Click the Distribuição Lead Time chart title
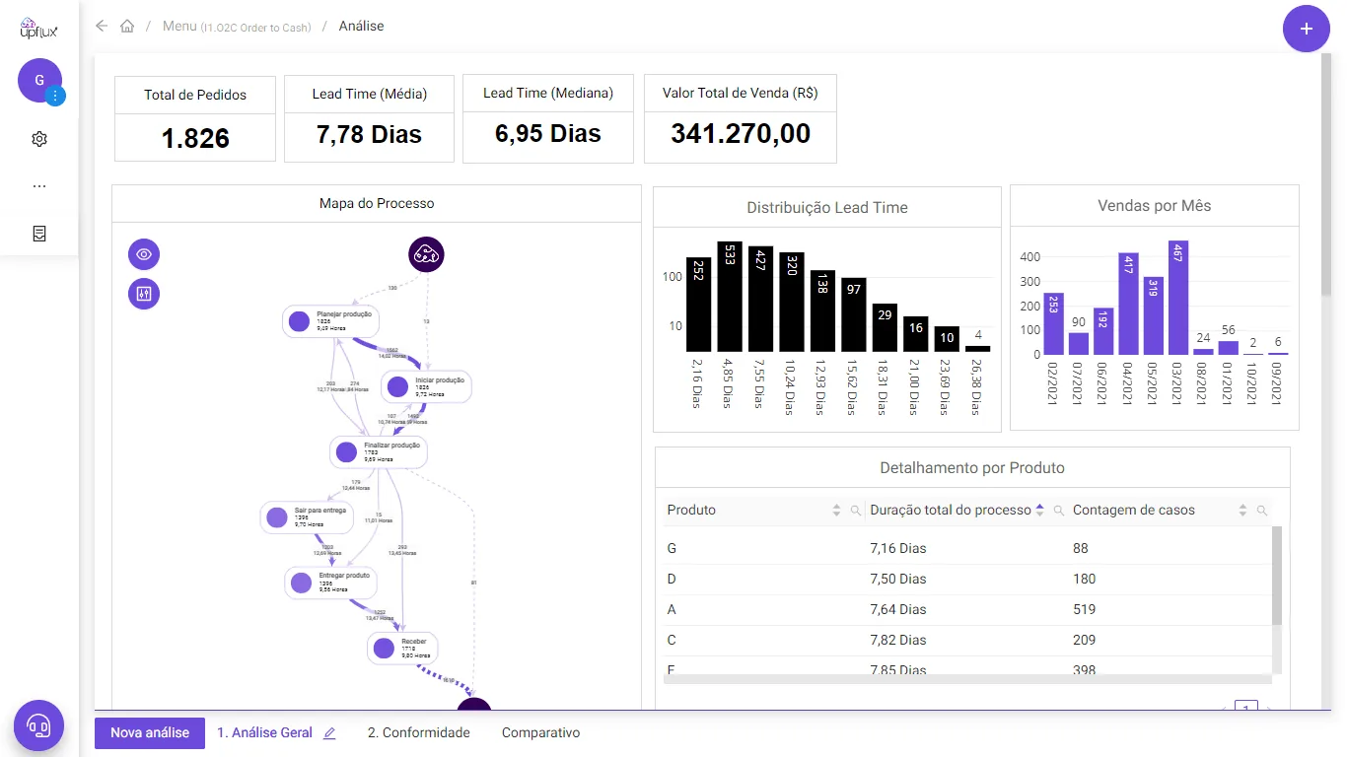 click(x=827, y=207)
